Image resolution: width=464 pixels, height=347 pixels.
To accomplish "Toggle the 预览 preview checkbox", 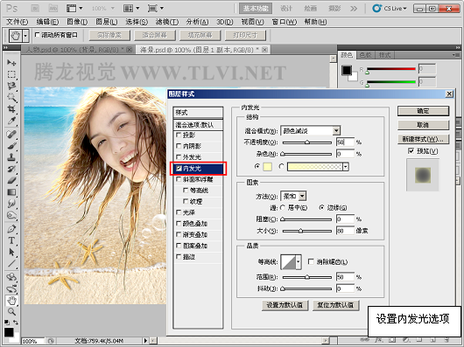I will [411, 151].
